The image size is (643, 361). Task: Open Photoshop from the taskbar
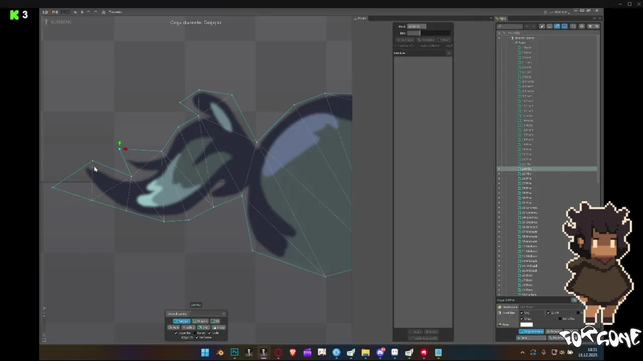(x=234, y=352)
